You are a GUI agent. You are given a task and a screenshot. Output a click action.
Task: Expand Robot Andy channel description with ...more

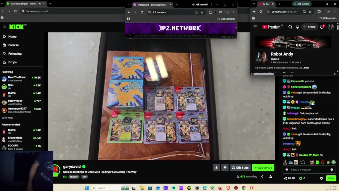click(x=306, y=68)
